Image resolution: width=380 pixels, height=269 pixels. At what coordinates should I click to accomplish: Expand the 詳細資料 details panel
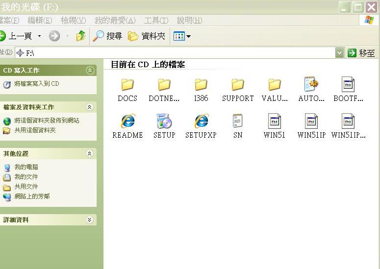(89, 220)
